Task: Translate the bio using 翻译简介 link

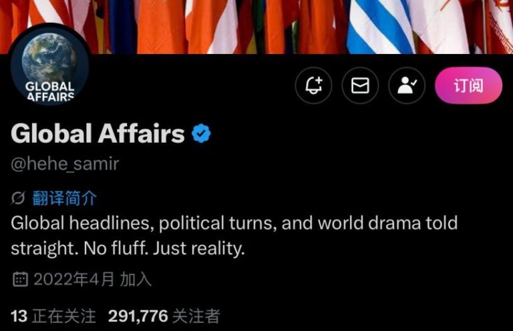Action: [x=64, y=198]
